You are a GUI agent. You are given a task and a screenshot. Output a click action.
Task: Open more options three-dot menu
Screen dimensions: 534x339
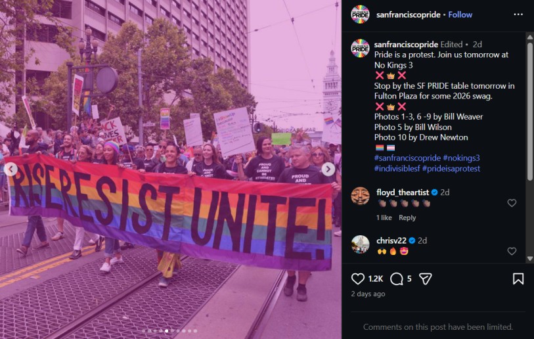[x=518, y=14]
